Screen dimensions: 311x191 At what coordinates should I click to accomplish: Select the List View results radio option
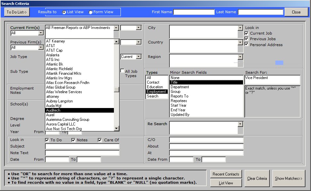[64, 12]
